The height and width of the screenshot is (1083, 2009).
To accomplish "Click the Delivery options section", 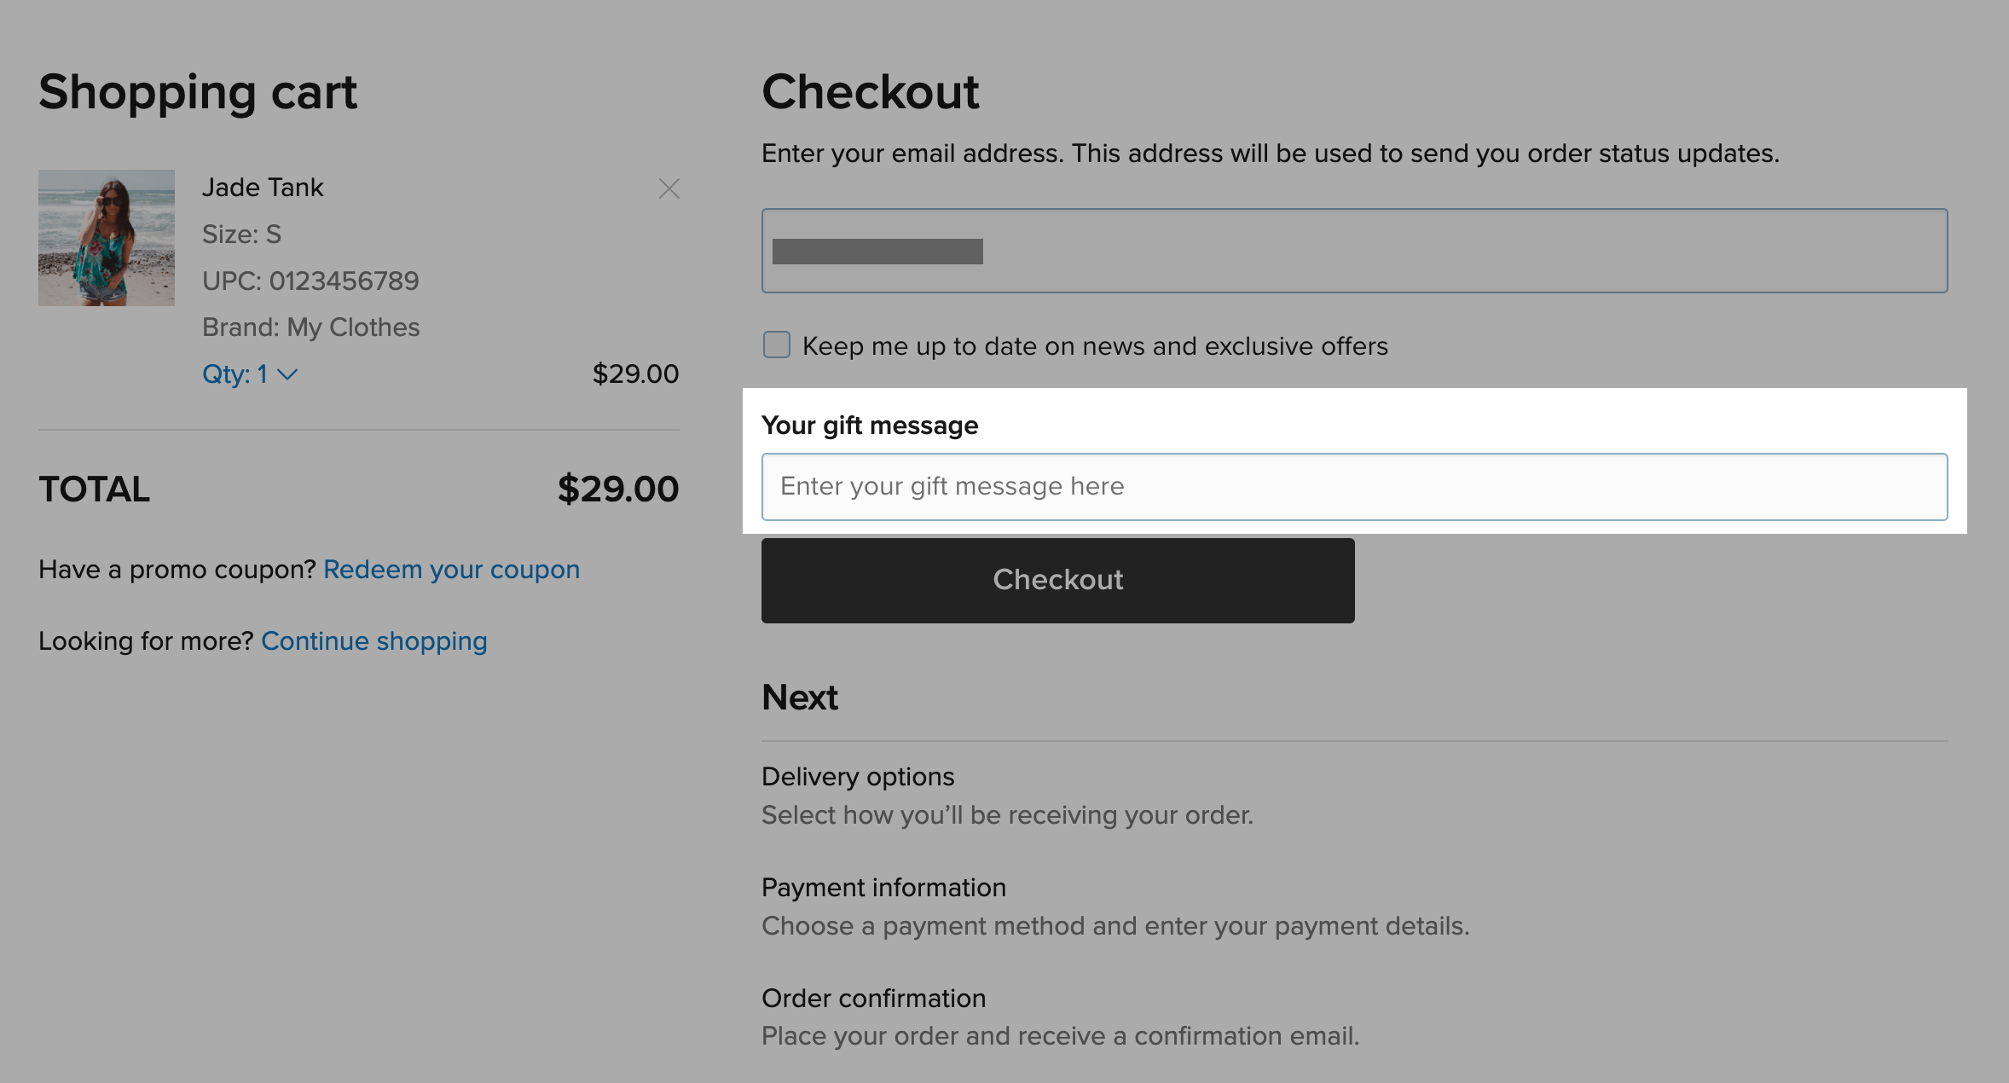I will [x=857, y=776].
